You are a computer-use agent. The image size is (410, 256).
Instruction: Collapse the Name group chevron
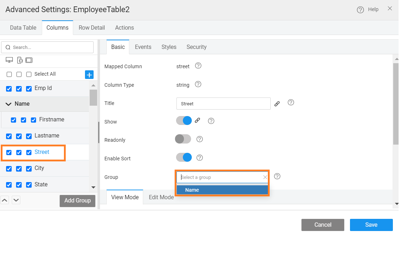point(9,104)
